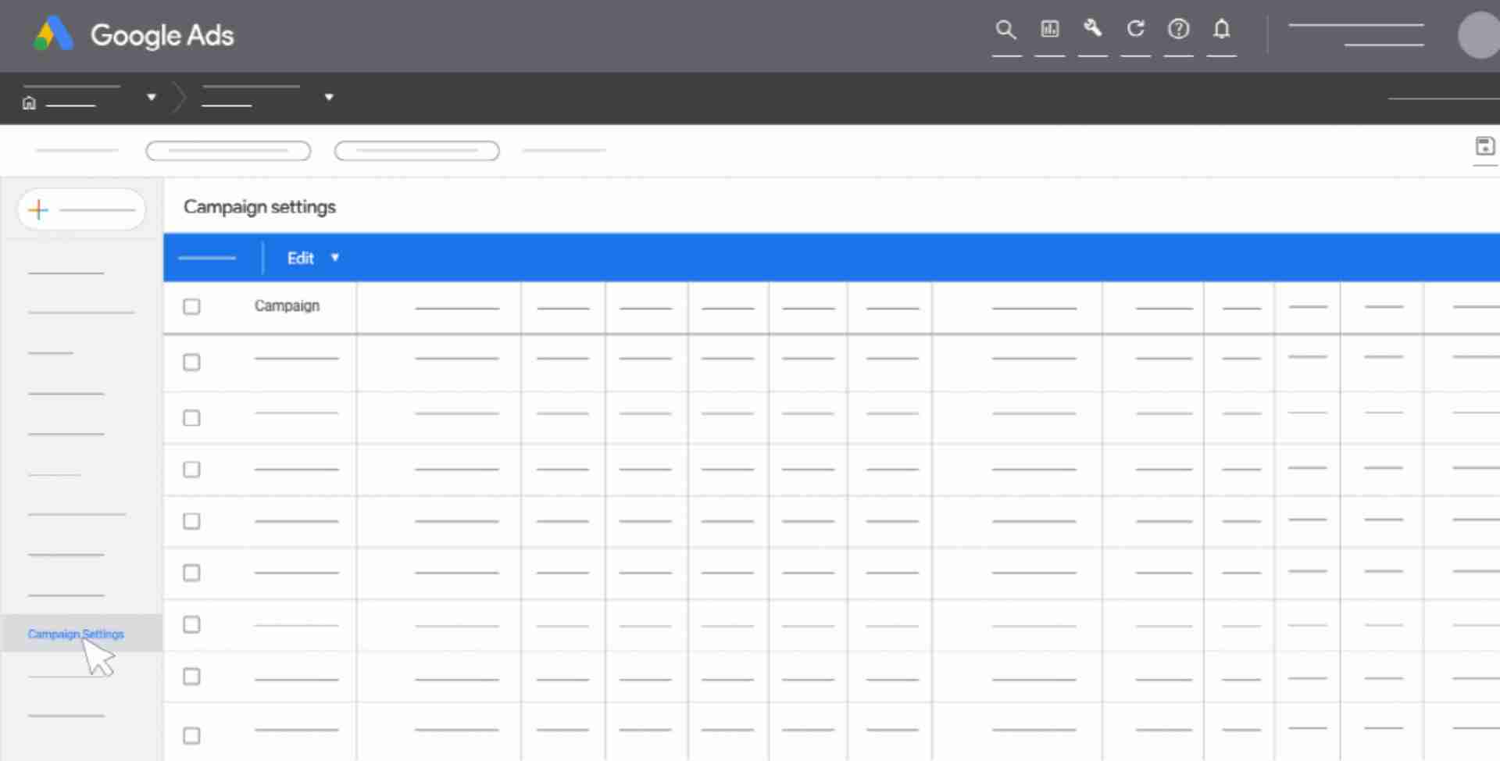This screenshot has height=761, width=1500.
Task: Click the refresh icon in the top bar
Action: [1135, 30]
